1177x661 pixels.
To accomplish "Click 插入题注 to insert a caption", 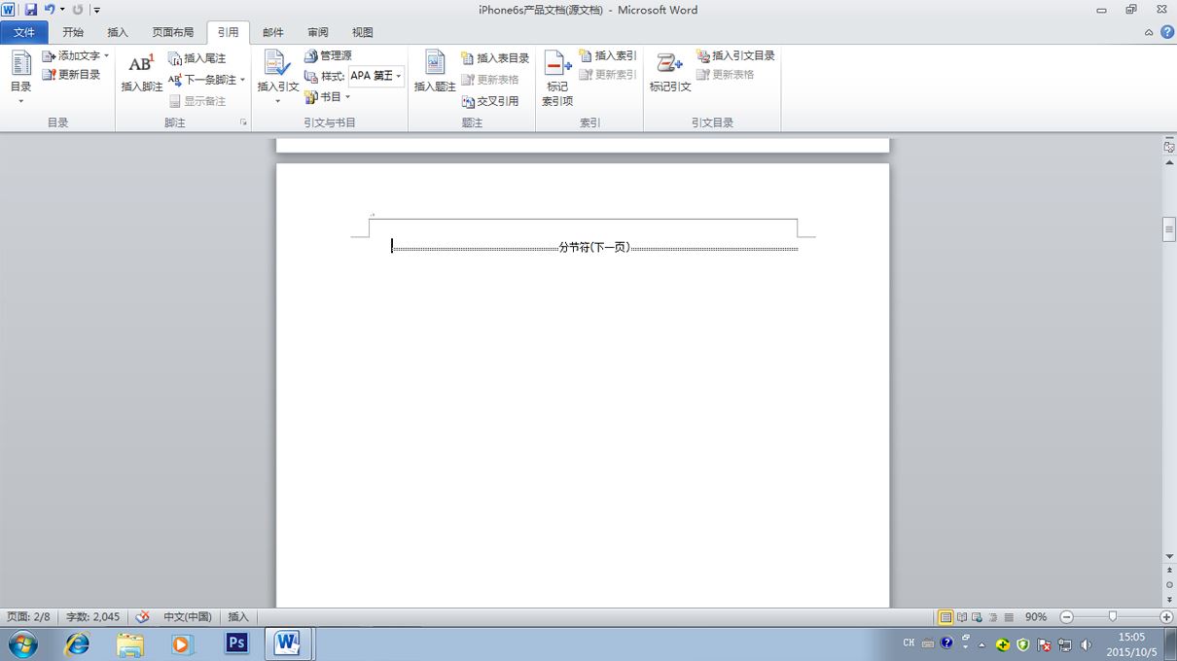I will pos(435,73).
